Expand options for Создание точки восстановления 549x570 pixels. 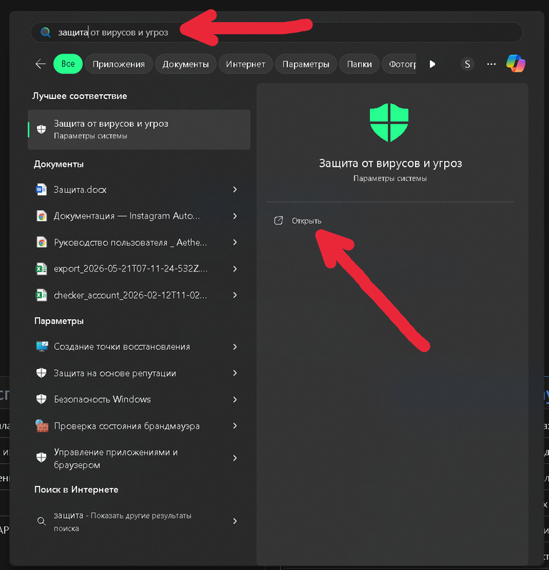235,347
